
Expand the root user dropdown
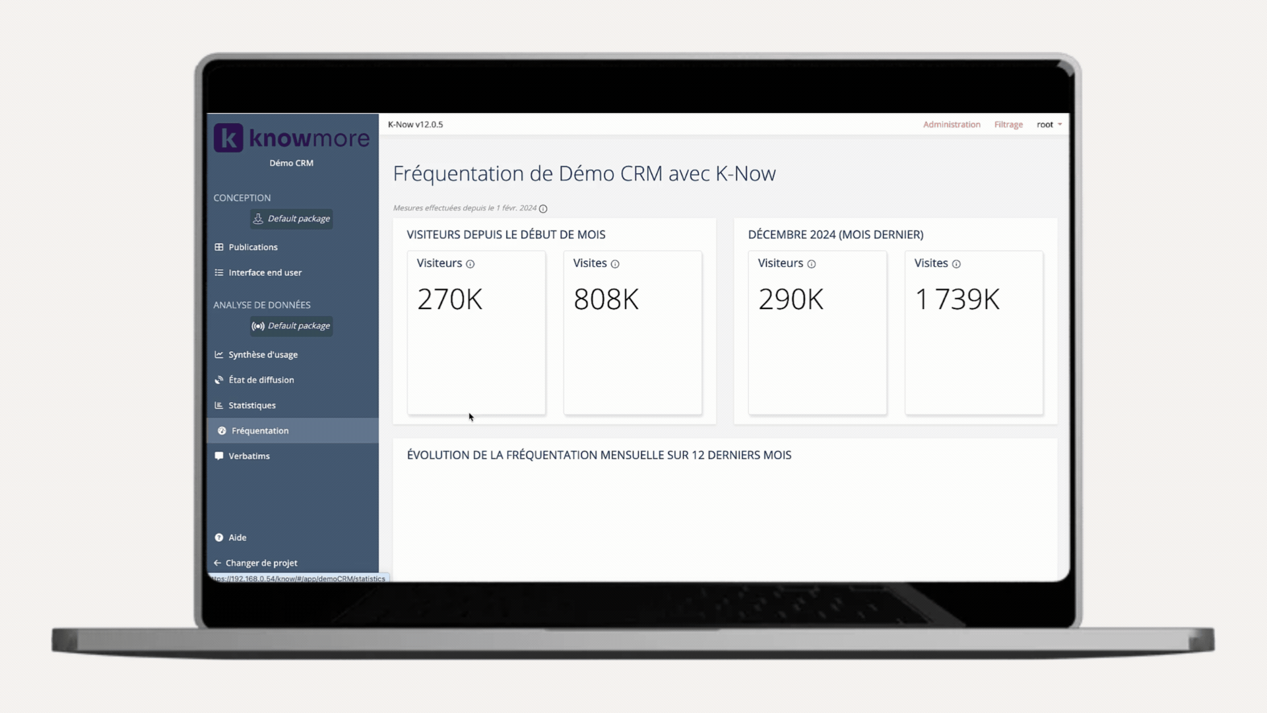(x=1049, y=125)
